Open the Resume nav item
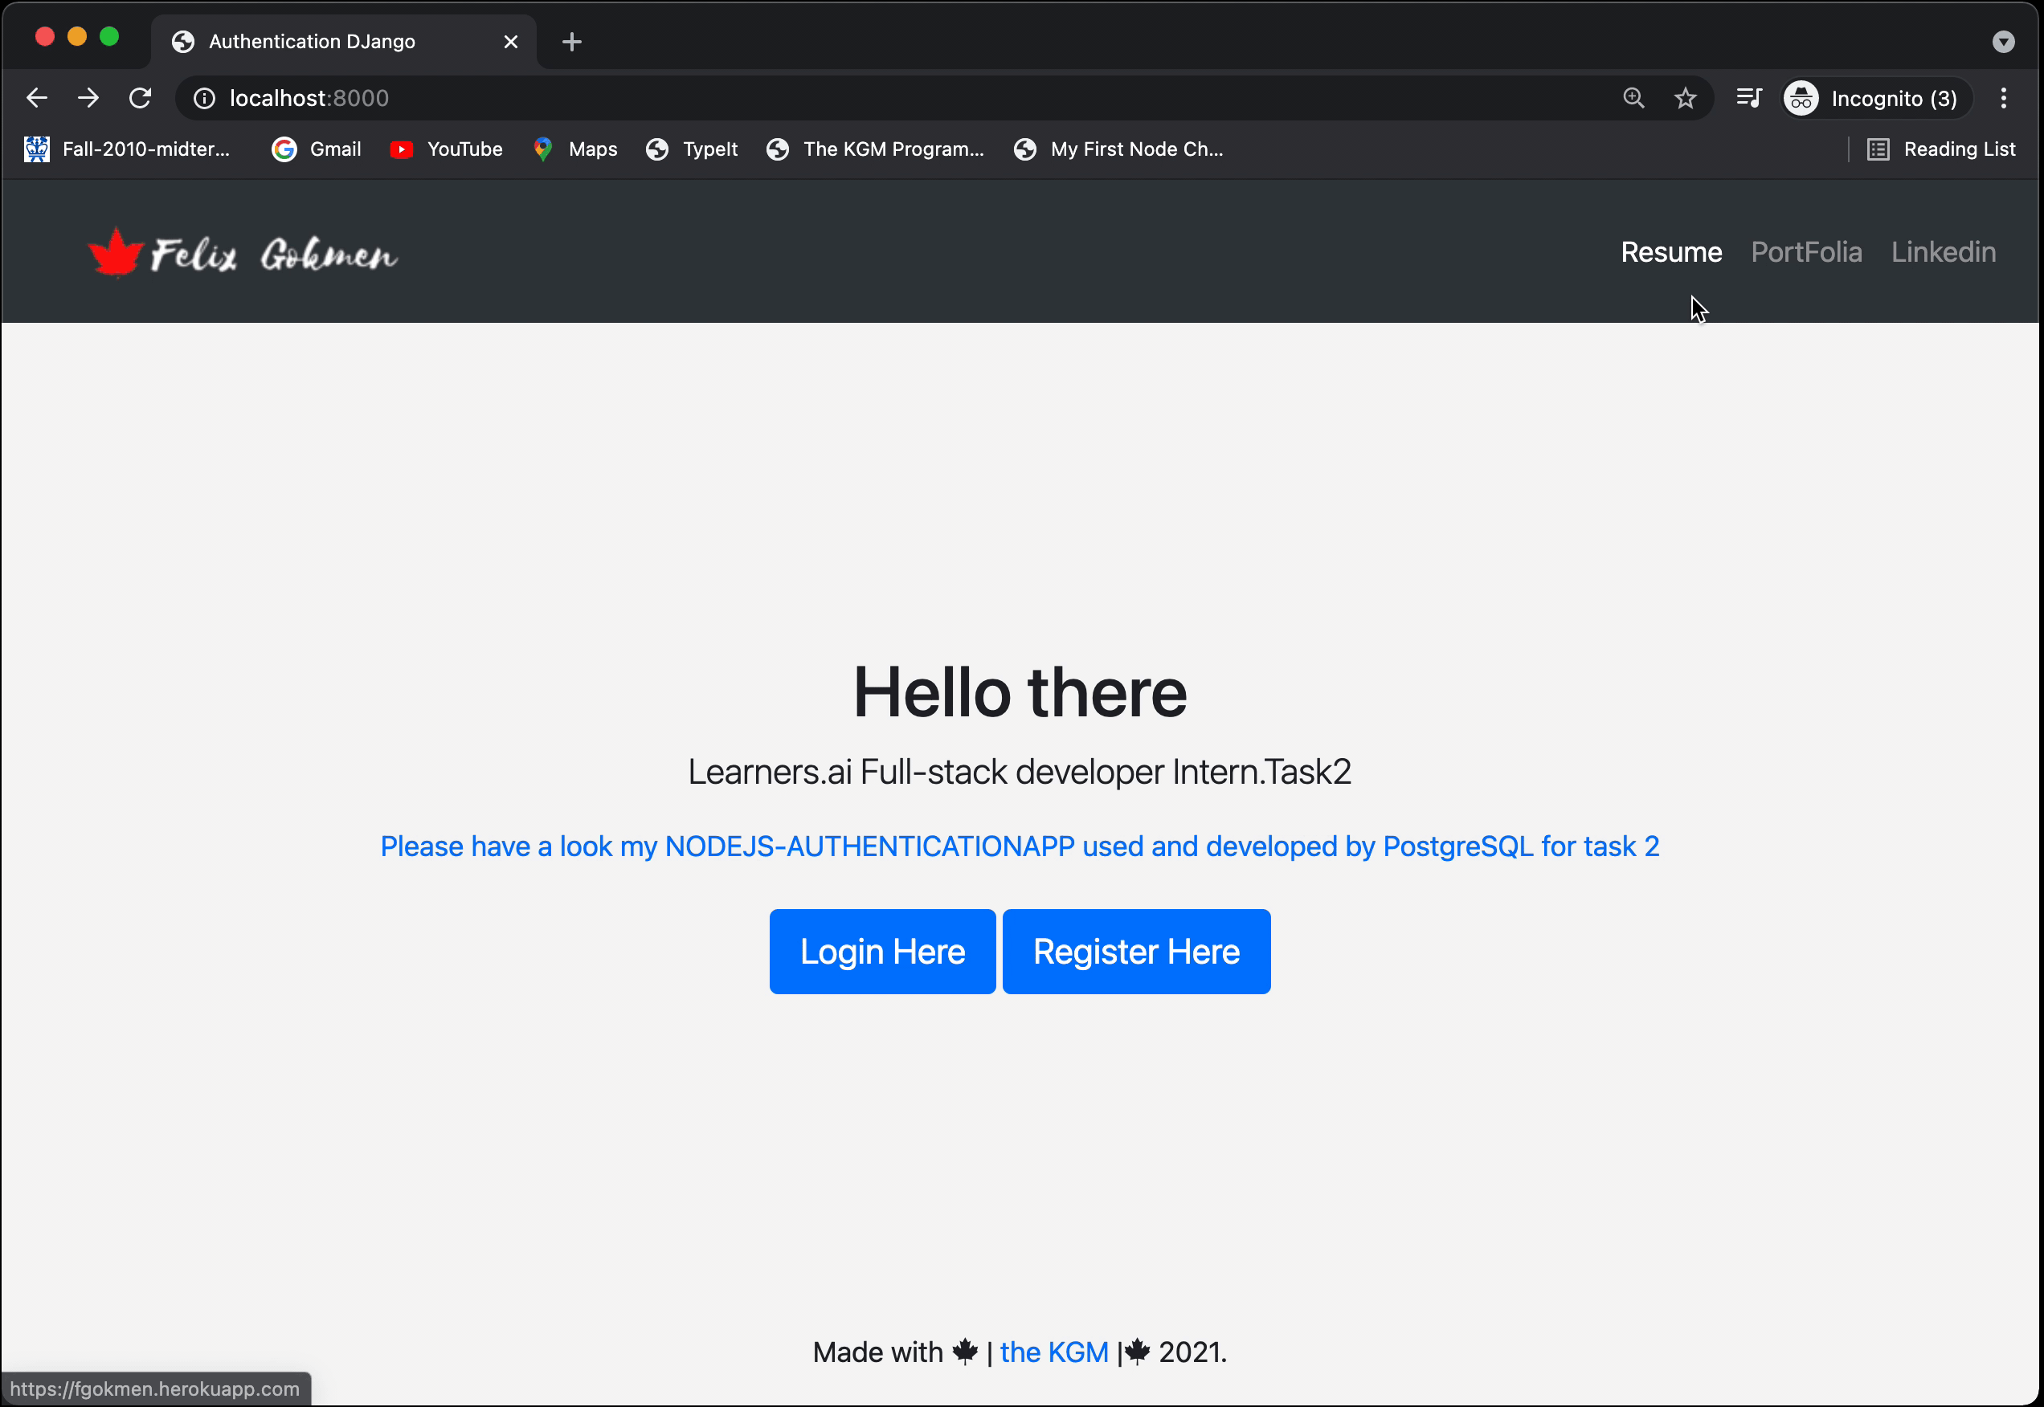The width and height of the screenshot is (2044, 1407). [1670, 252]
